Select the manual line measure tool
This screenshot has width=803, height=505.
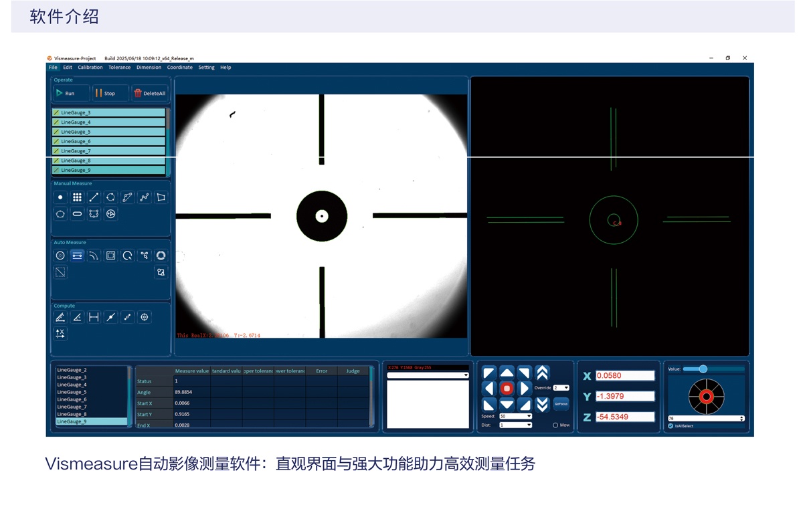[x=94, y=197]
